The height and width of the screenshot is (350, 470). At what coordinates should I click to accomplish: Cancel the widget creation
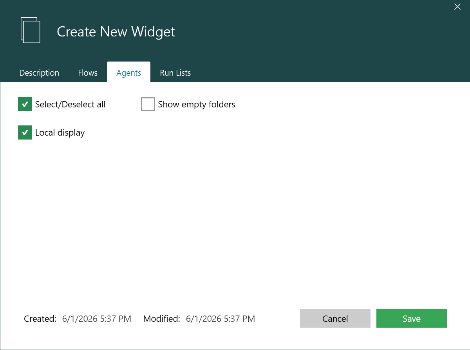335,318
